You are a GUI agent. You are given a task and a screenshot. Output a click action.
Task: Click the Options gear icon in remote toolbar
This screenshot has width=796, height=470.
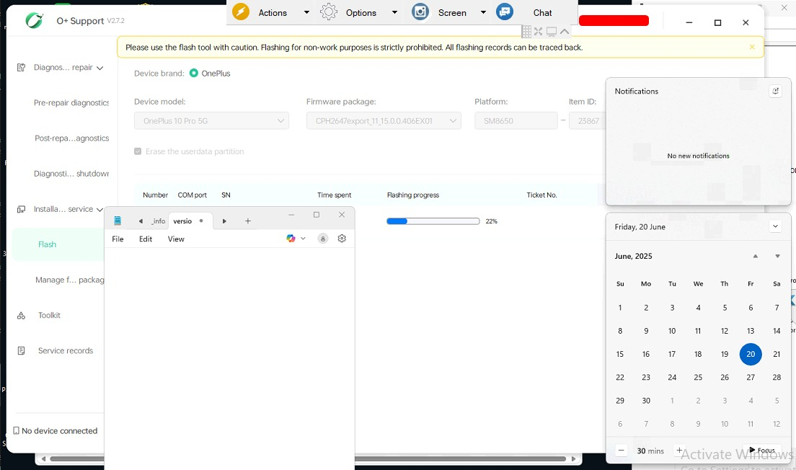pos(329,12)
